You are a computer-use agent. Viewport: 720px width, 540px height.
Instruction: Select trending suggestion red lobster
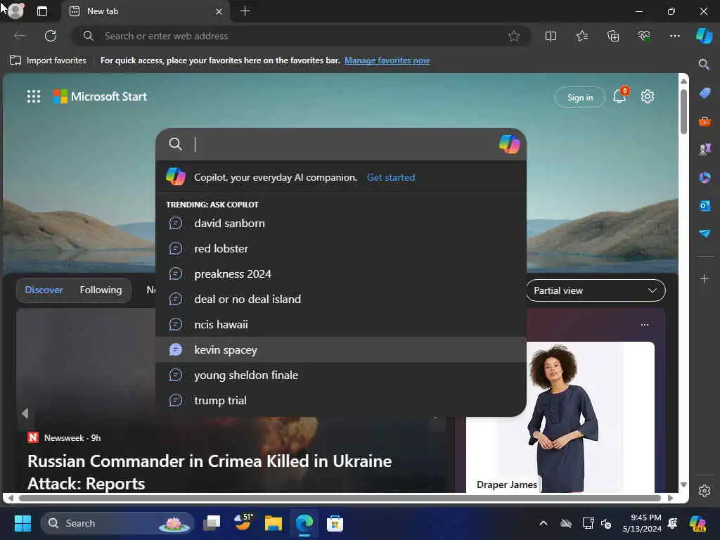pyautogui.click(x=341, y=248)
